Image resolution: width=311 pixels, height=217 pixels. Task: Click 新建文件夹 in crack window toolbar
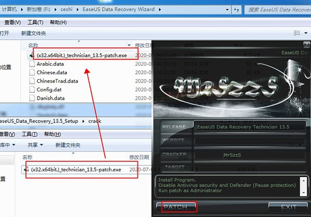click(67, 145)
